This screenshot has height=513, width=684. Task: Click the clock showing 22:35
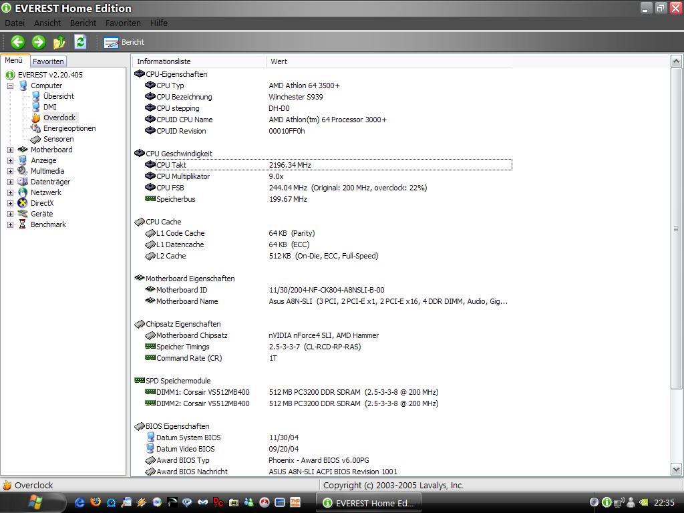tap(664, 503)
